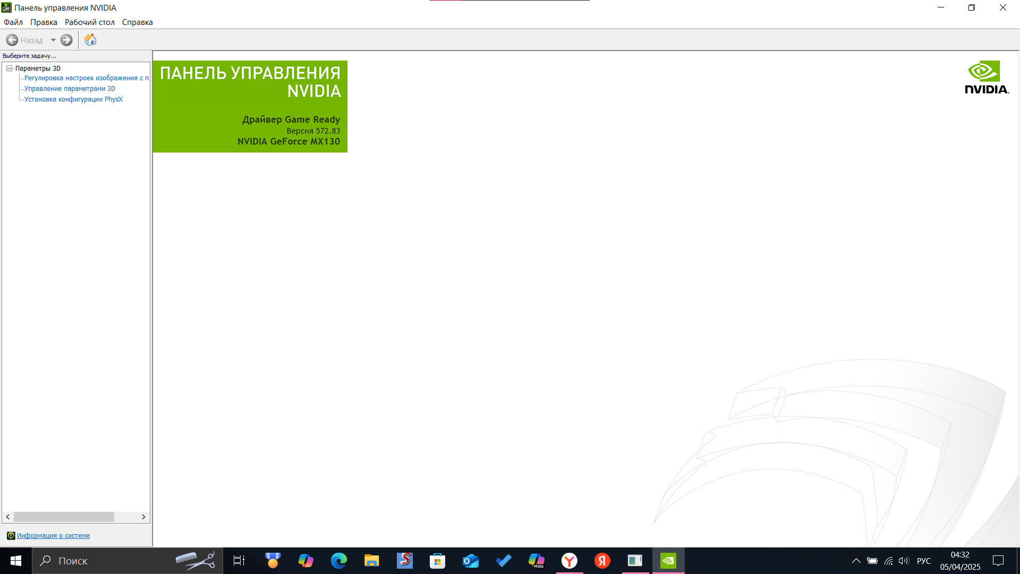Switch to Yandex Browser on the taskbar
1020x574 pixels.
[x=569, y=561]
